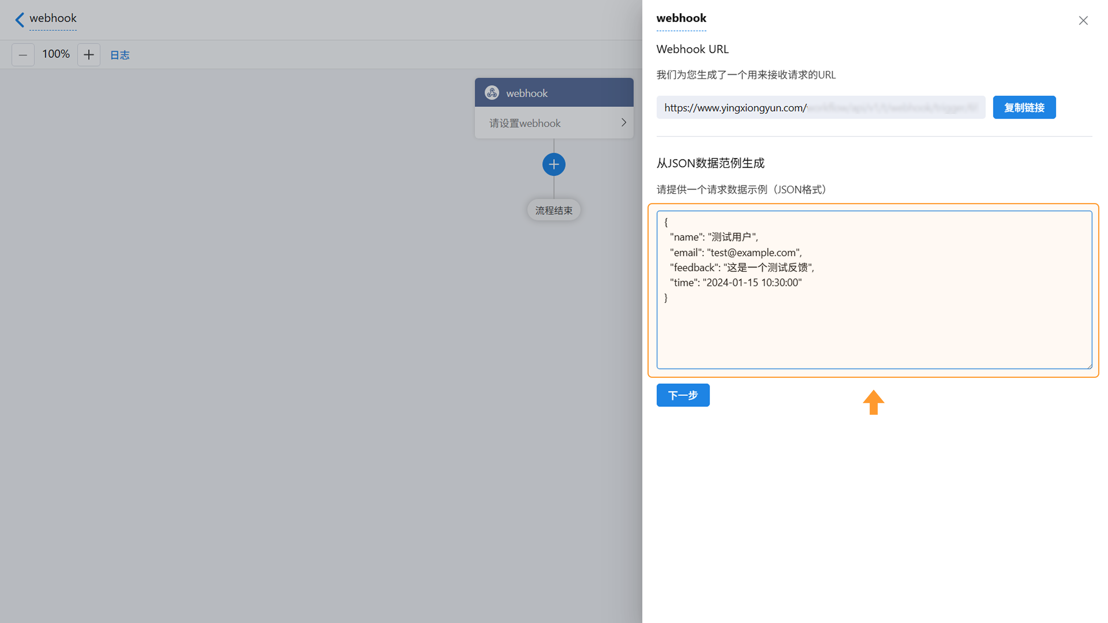Click the 100% zoom level display
This screenshot has width=1108, height=623.
[56, 54]
